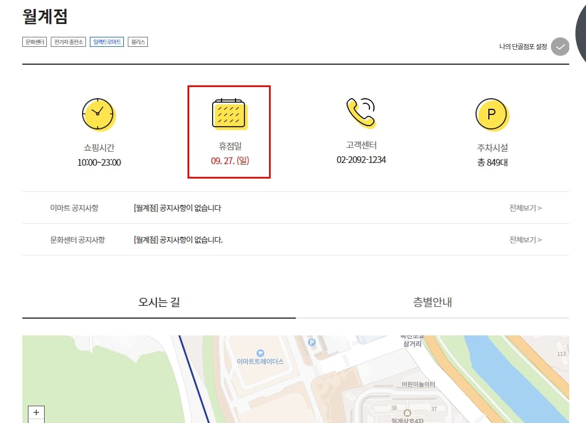The image size is (586, 423).
Task: Click the shopping hours clock icon
Action: tap(98, 114)
